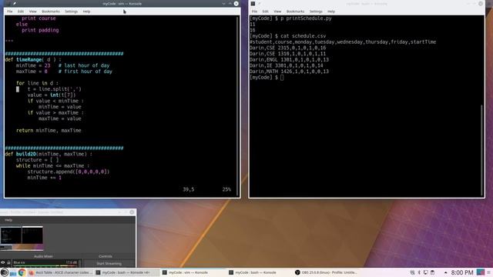Screen dimensions: 493x277
Task: Click the 'Darin,CSE 2315' row
Action: [x=287, y=48]
